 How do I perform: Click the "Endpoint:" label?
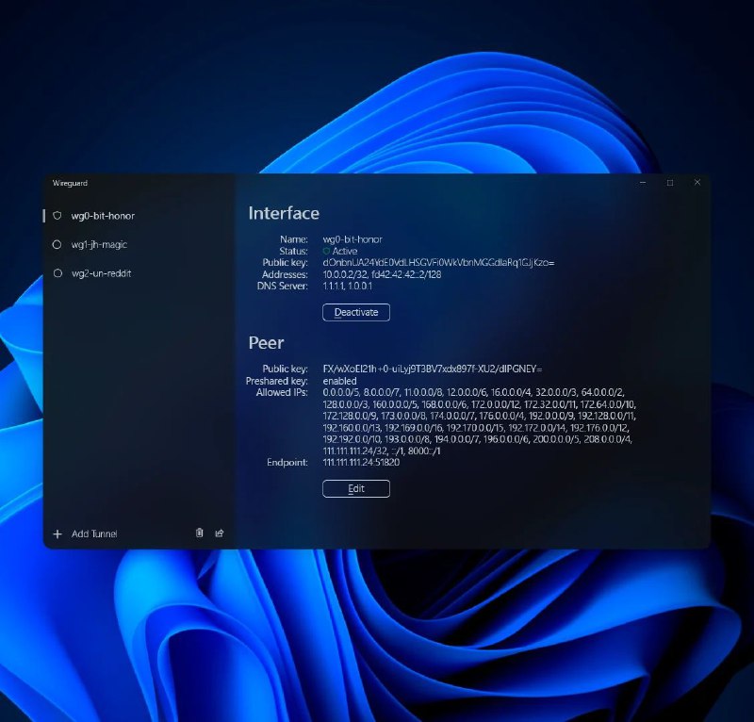tap(287, 462)
